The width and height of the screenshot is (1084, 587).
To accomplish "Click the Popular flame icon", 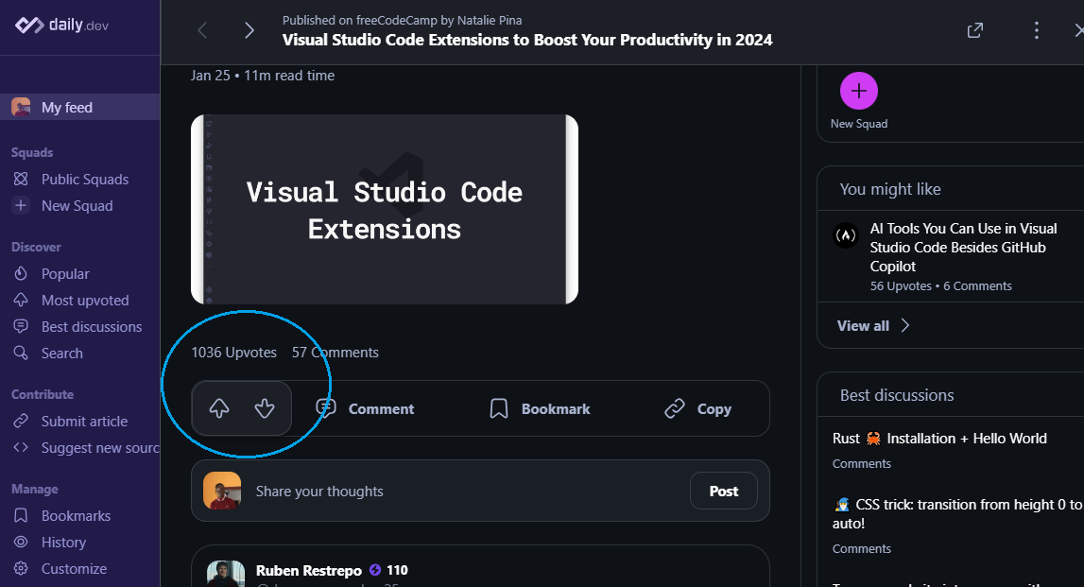I will (x=21, y=274).
